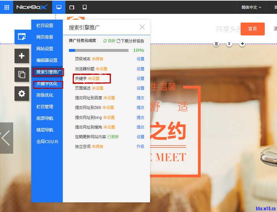Open the apps grid menu icon
Image resolution: width=277 pixels, height=212 pixels.
[6, 7]
